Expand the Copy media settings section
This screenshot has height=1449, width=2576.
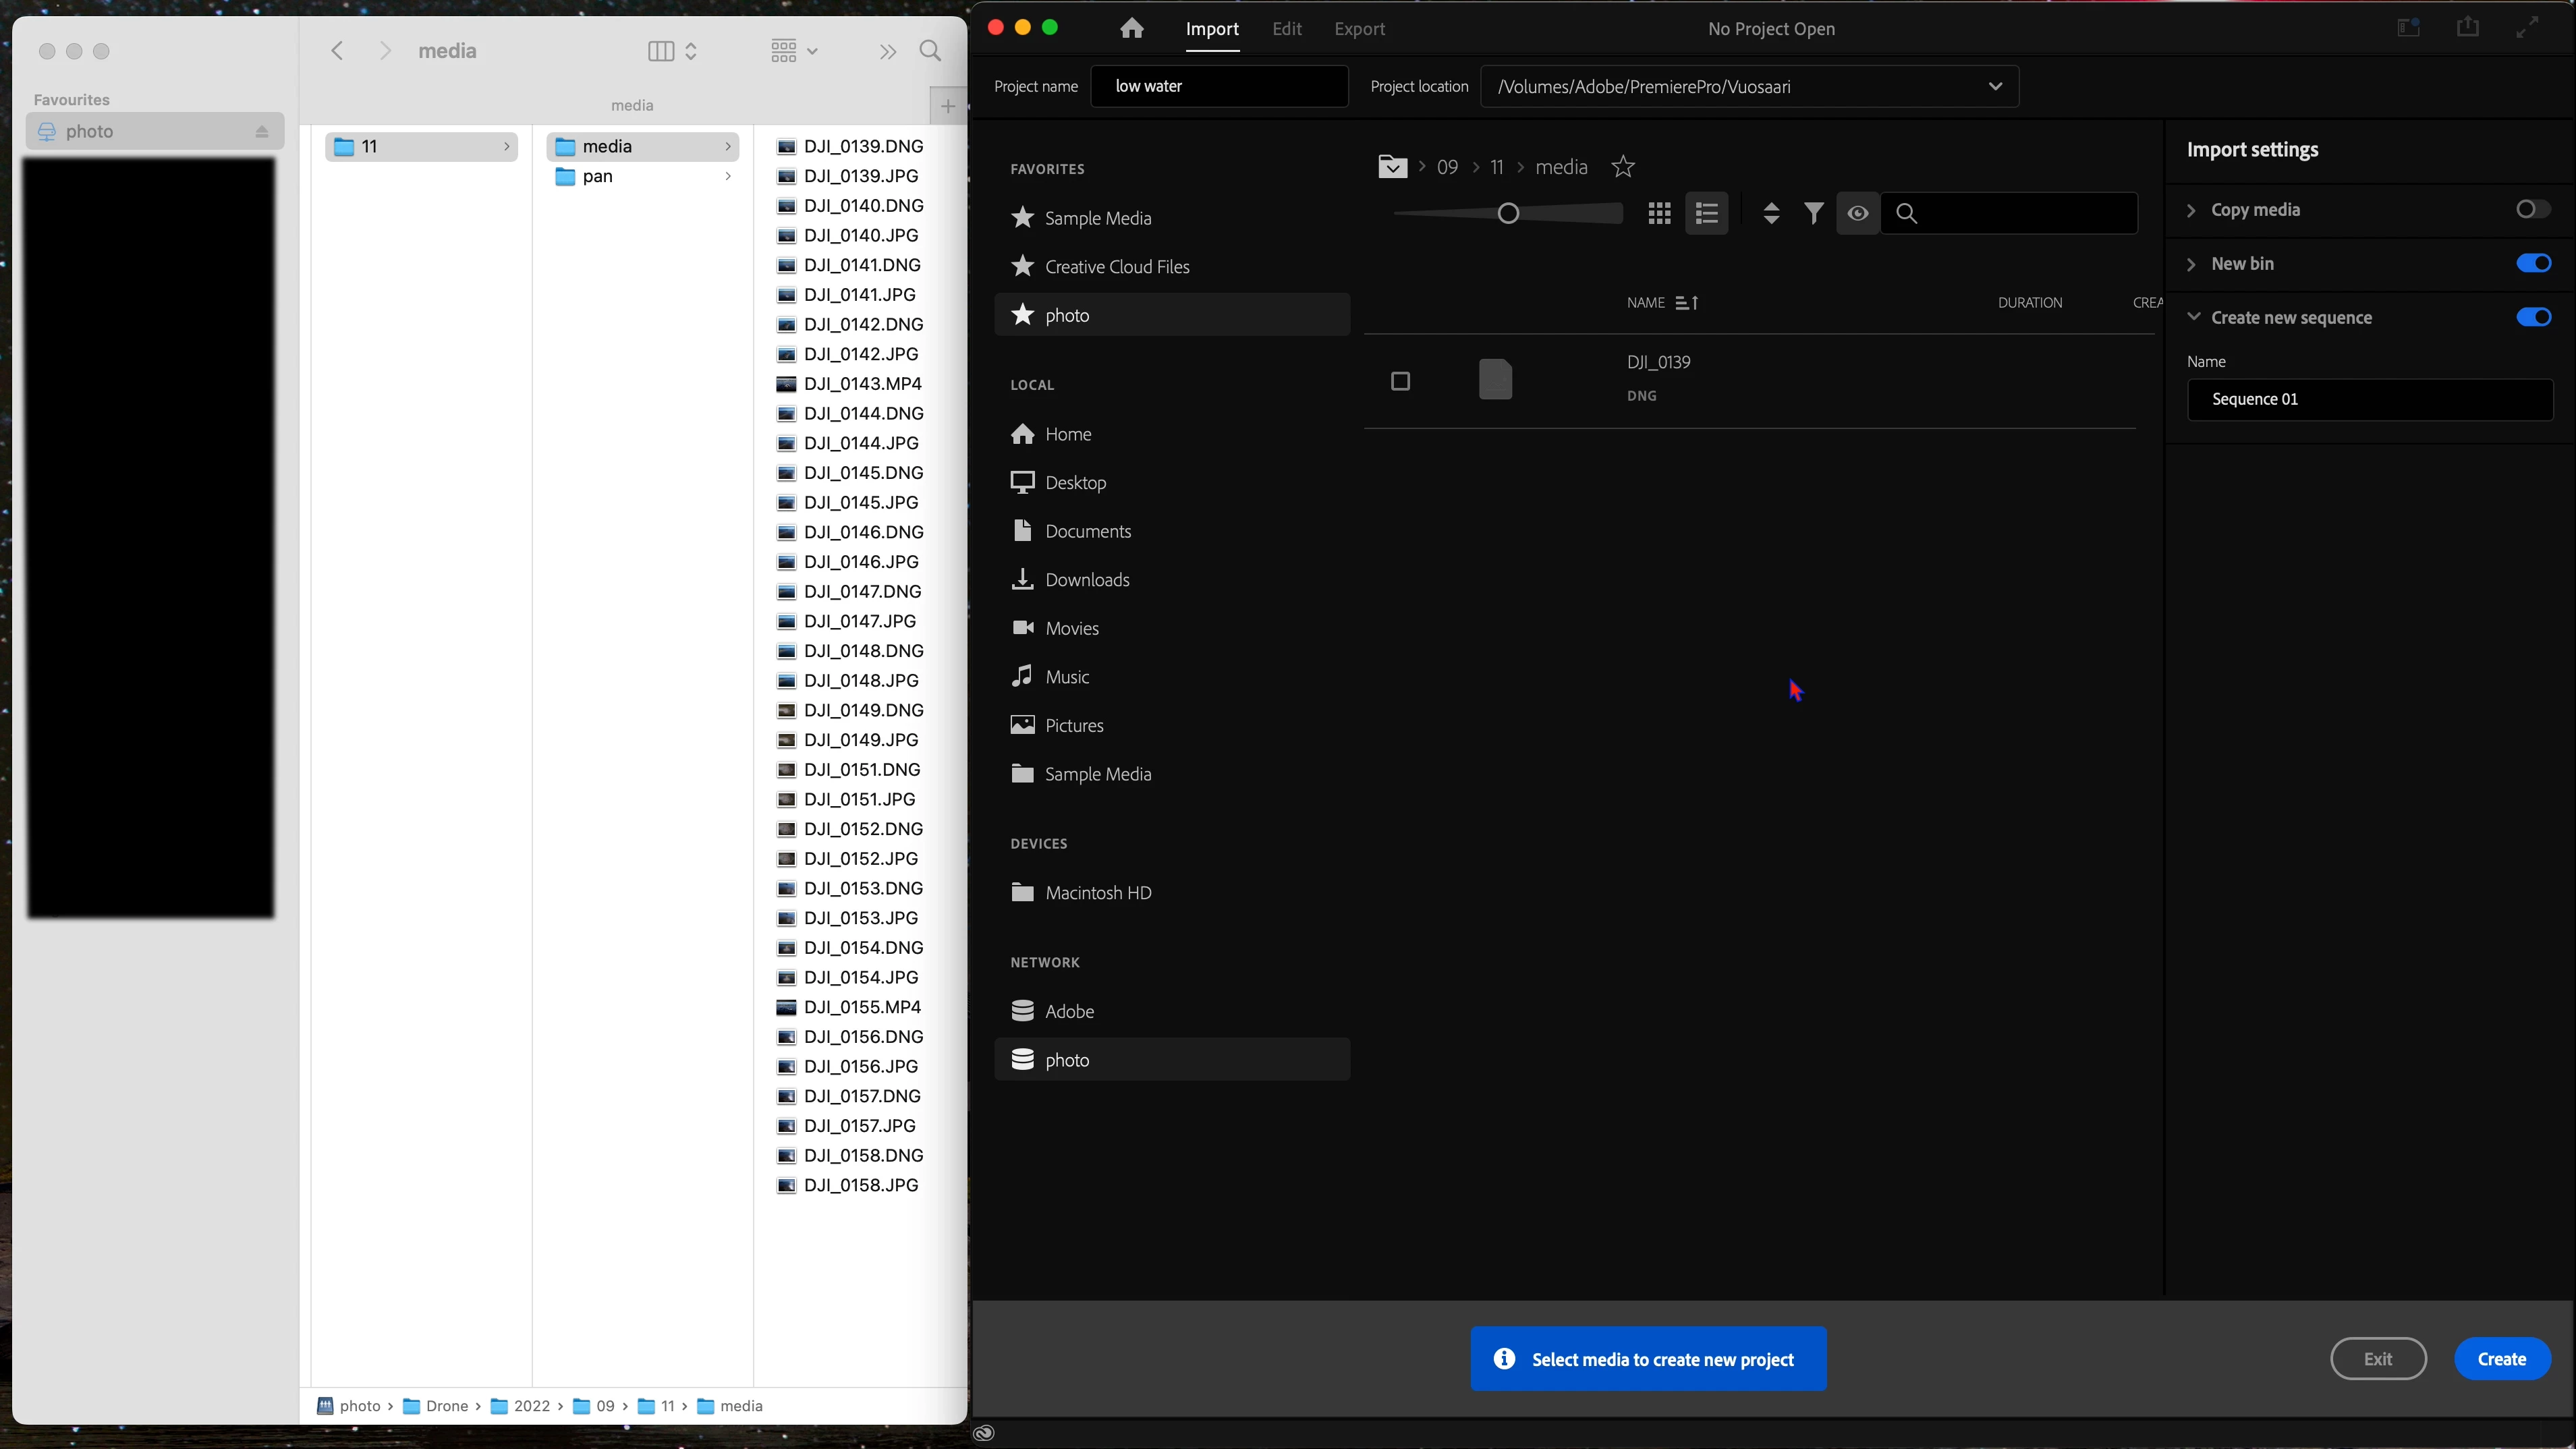tap(2191, 210)
